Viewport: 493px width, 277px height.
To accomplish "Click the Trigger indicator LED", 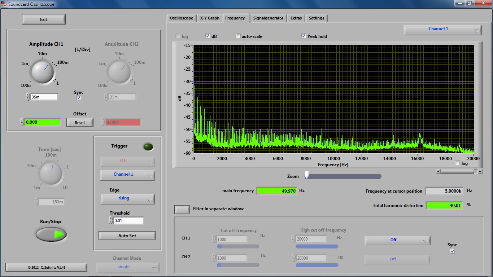I will [148, 147].
